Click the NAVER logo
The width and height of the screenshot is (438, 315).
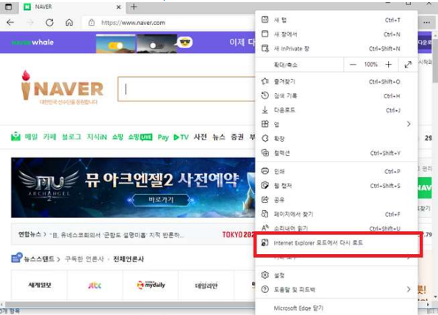pyautogui.click(x=62, y=87)
